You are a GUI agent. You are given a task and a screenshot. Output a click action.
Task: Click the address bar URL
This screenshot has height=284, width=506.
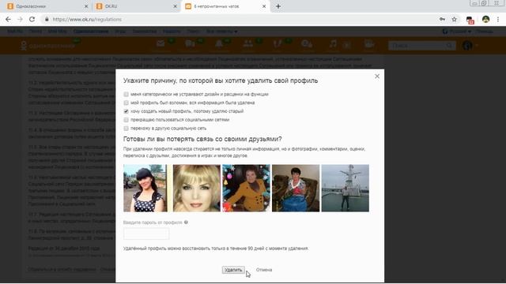pyautogui.click(x=87, y=19)
